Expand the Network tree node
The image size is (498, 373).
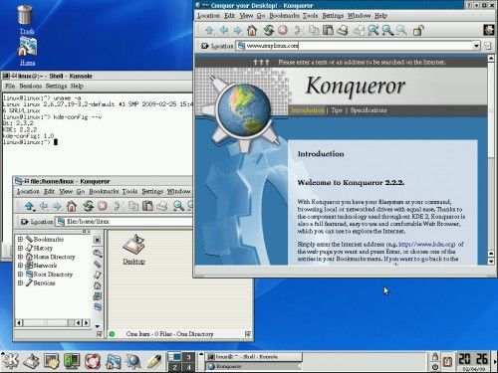[20, 266]
